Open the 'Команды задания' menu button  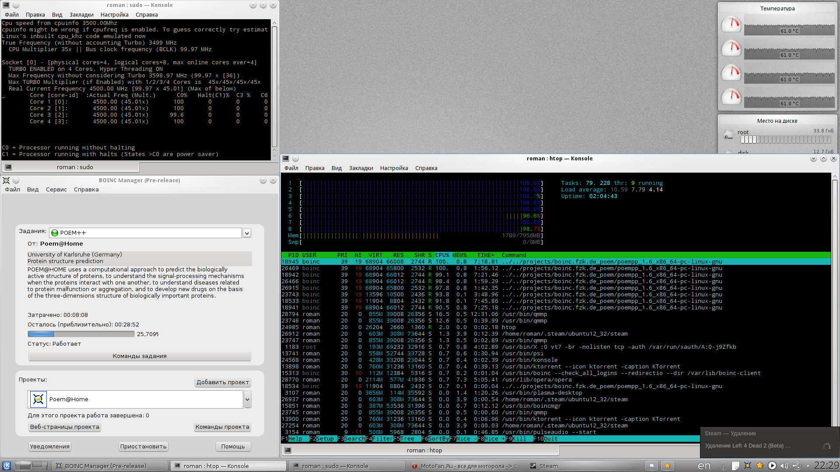click(140, 356)
